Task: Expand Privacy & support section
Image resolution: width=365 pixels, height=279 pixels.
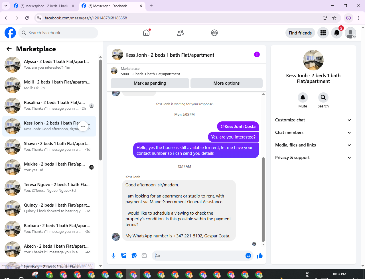Action: coord(313,158)
